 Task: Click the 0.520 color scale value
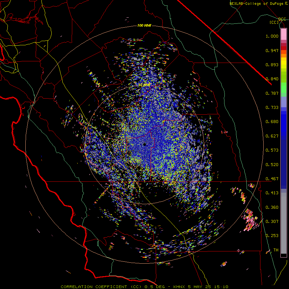point(272,165)
